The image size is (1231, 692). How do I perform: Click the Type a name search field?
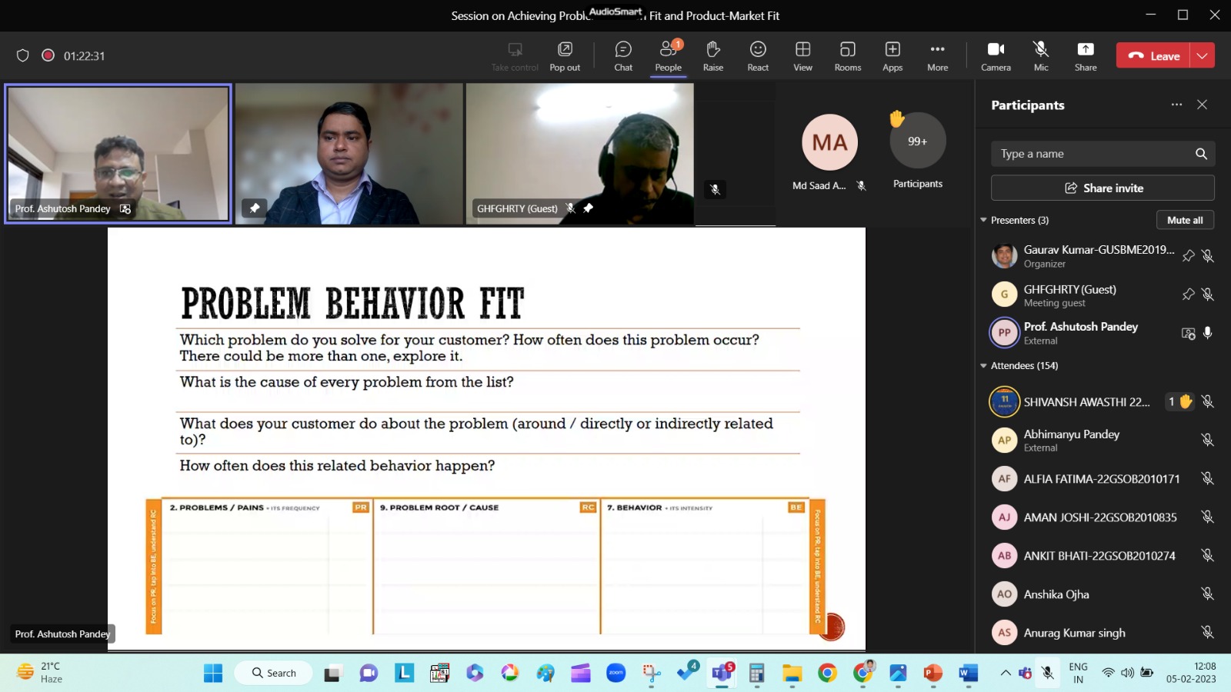pos(1093,154)
